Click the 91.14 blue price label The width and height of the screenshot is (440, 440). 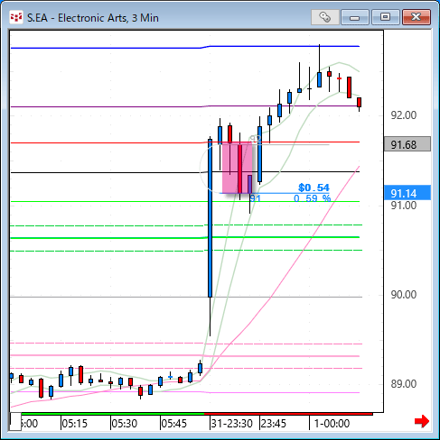[407, 193]
